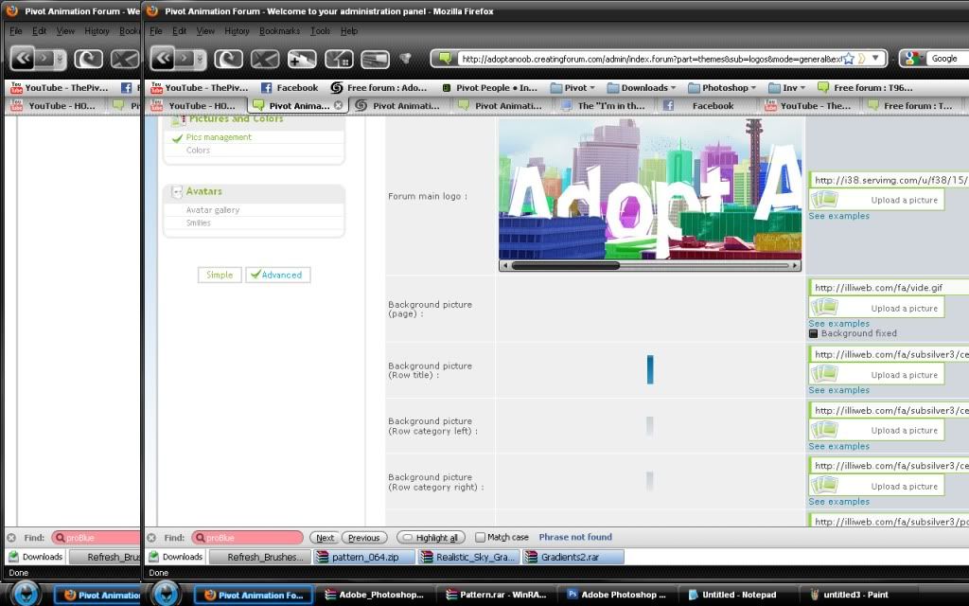
Task: Click the logo preview horizontal scrollbar thumb
Action: 566,266
